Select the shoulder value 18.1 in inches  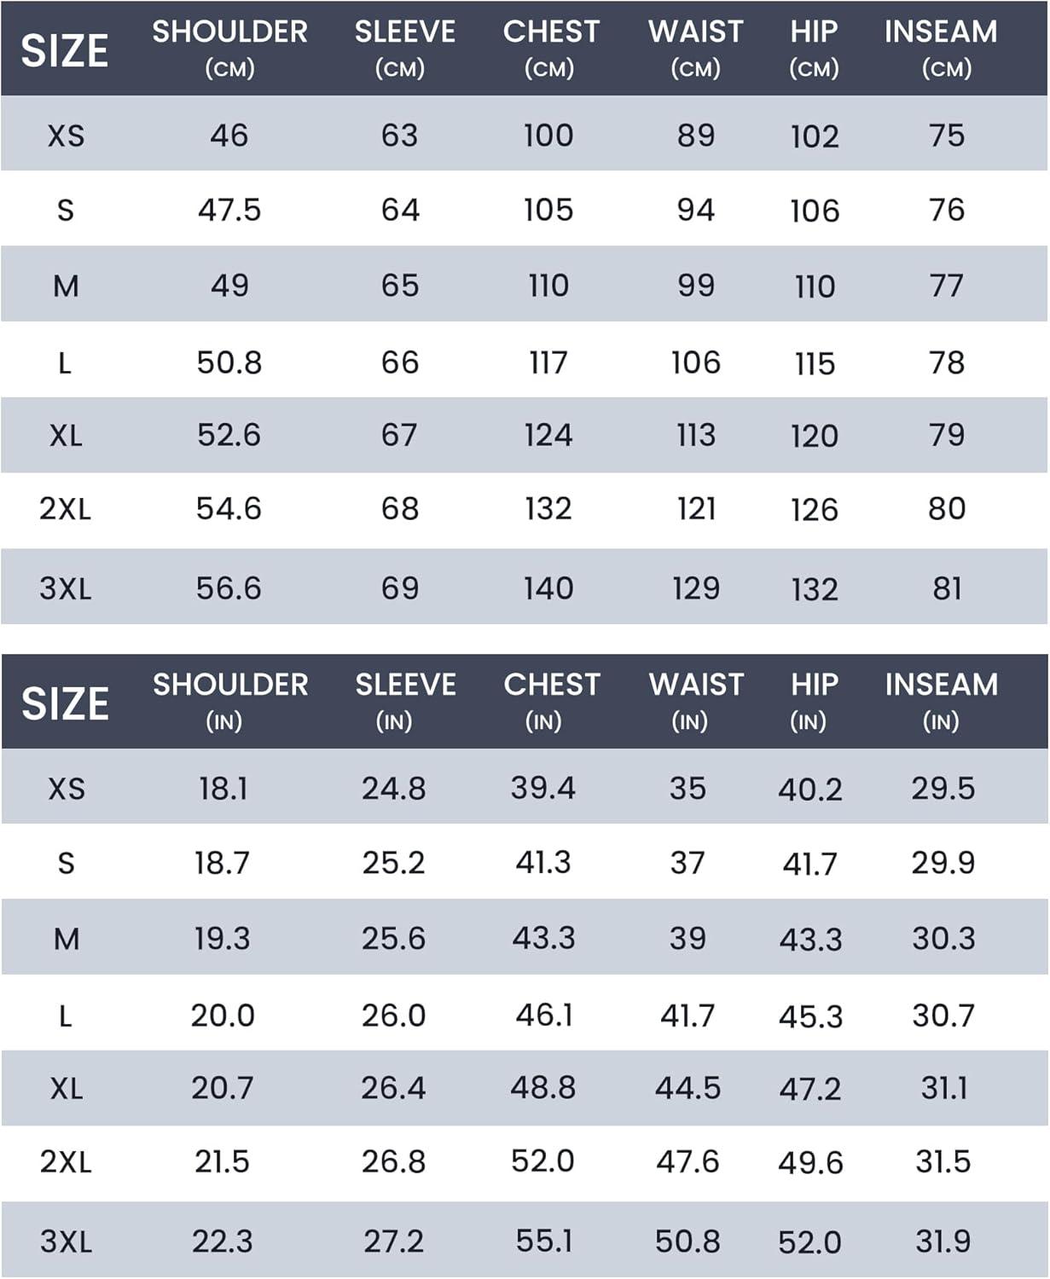[223, 789]
